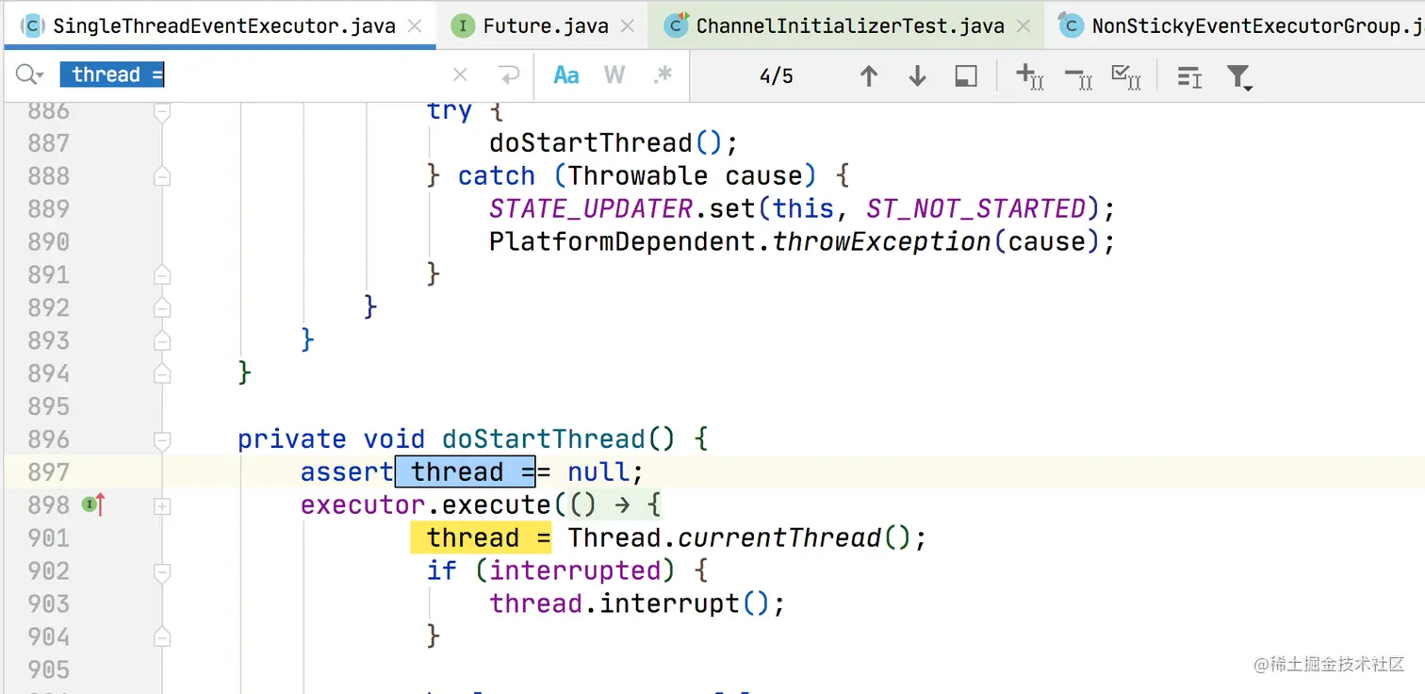Screen dimensions: 1425x694
Task: Add selection for next occurrence icon
Action: point(1030,76)
